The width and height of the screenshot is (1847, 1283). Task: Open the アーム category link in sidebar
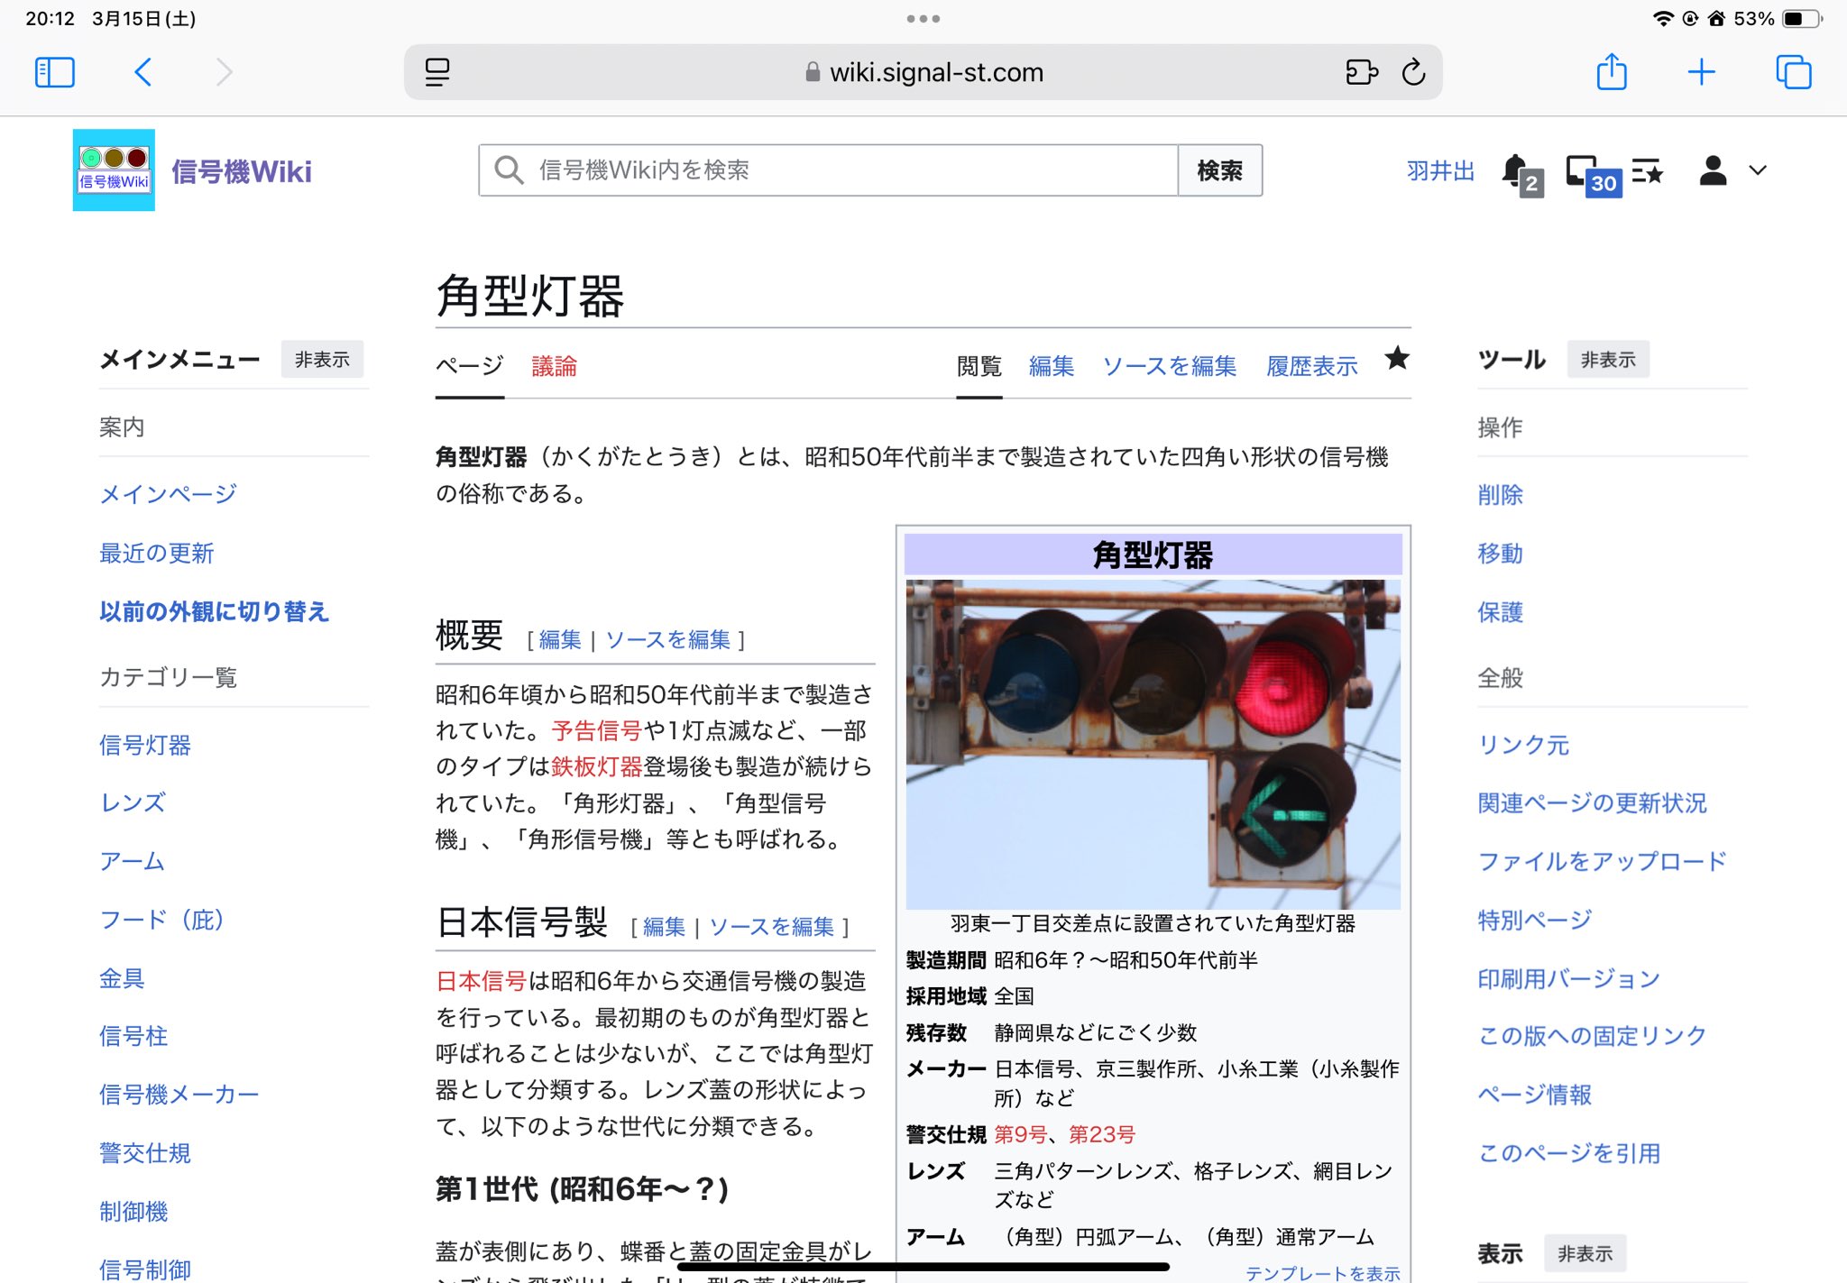coord(132,861)
